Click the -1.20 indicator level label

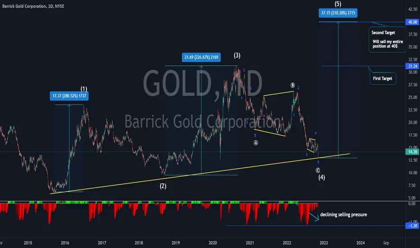pos(412,226)
